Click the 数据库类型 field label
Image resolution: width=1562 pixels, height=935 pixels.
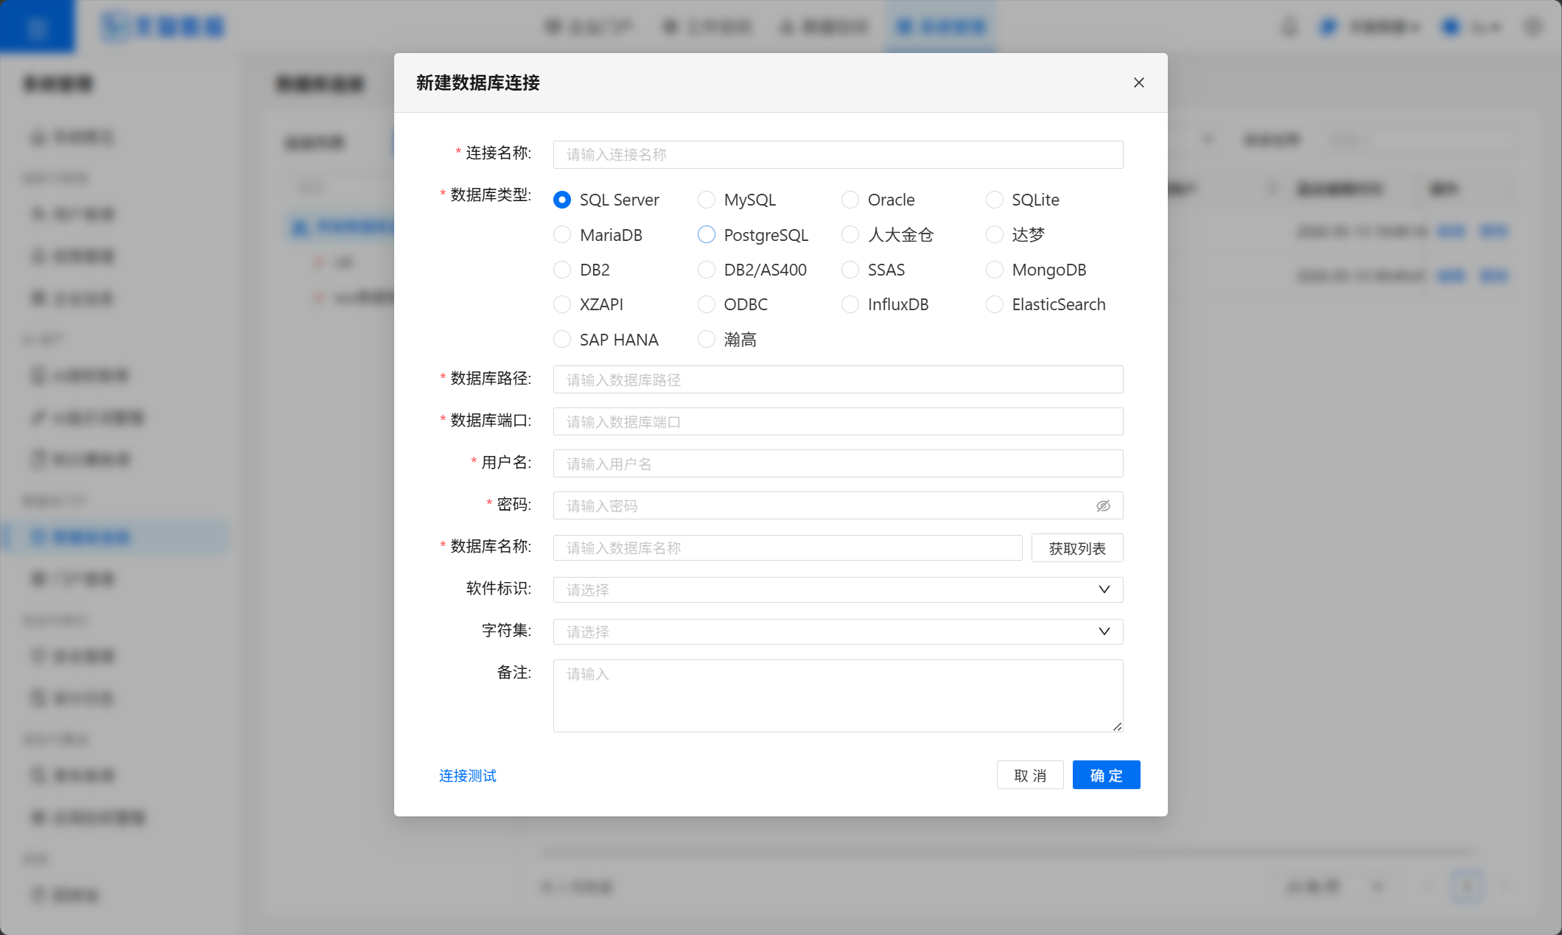[x=491, y=195]
